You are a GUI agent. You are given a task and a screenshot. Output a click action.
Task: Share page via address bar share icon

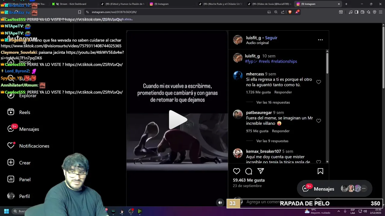[x=283, y=12]
